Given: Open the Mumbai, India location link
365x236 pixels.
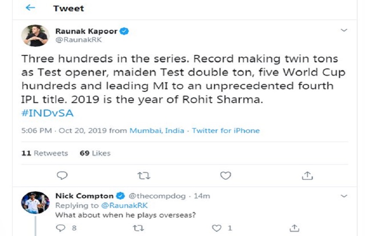Looking at the screenshot, I should pos(157,130).
